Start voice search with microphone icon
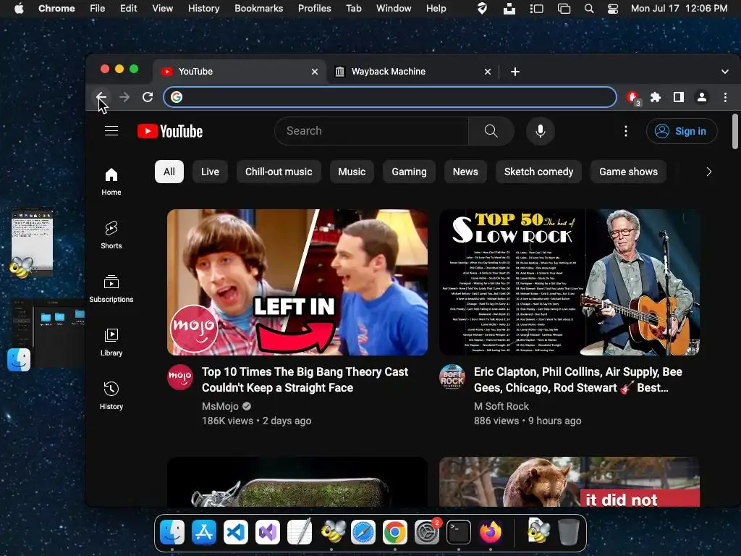741x556 pixels. click(540, 131)
